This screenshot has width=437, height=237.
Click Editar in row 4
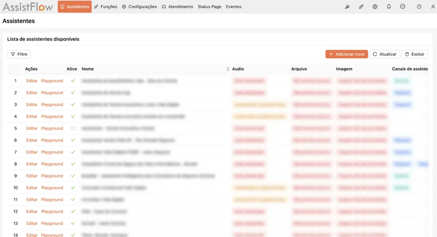pyautogui.click(x=32, y=117)
